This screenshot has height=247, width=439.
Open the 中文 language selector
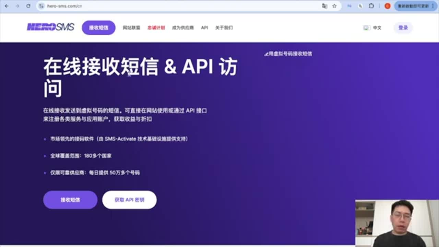click(377, 28)
